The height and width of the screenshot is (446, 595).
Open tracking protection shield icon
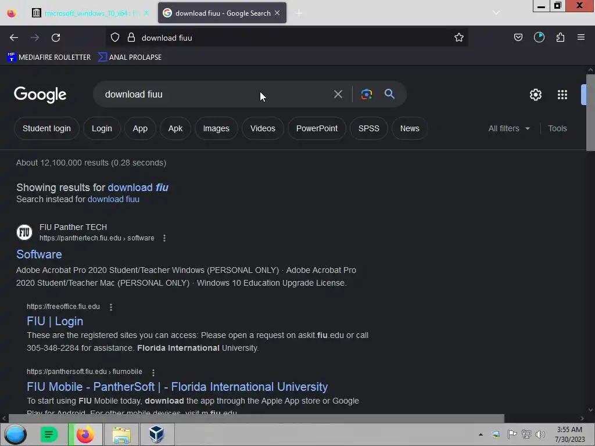(x=115, y=38)
